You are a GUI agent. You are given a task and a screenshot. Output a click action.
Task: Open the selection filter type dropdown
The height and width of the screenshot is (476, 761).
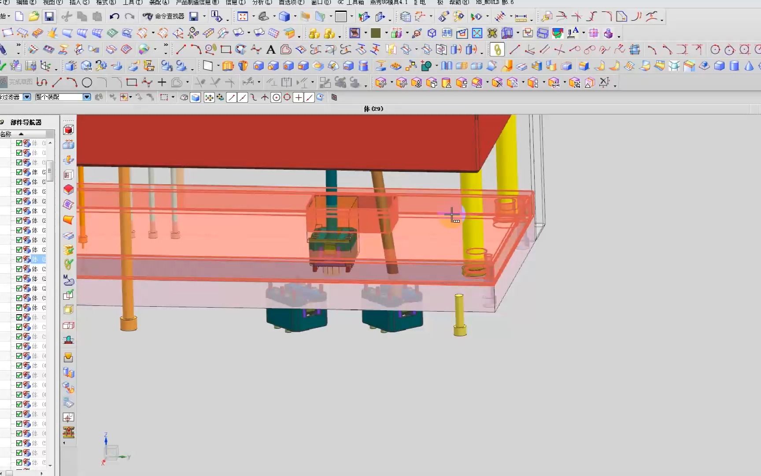27,97
